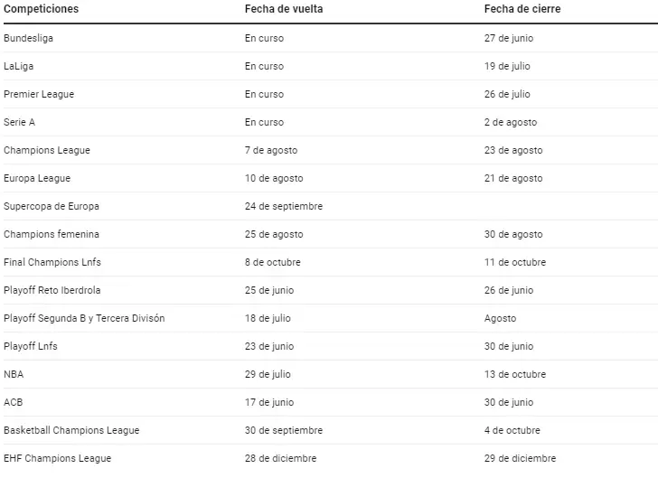This screenshot has width=658, height=478.
Task: Select the ACB row label
Action: click(x=13, y=402)
